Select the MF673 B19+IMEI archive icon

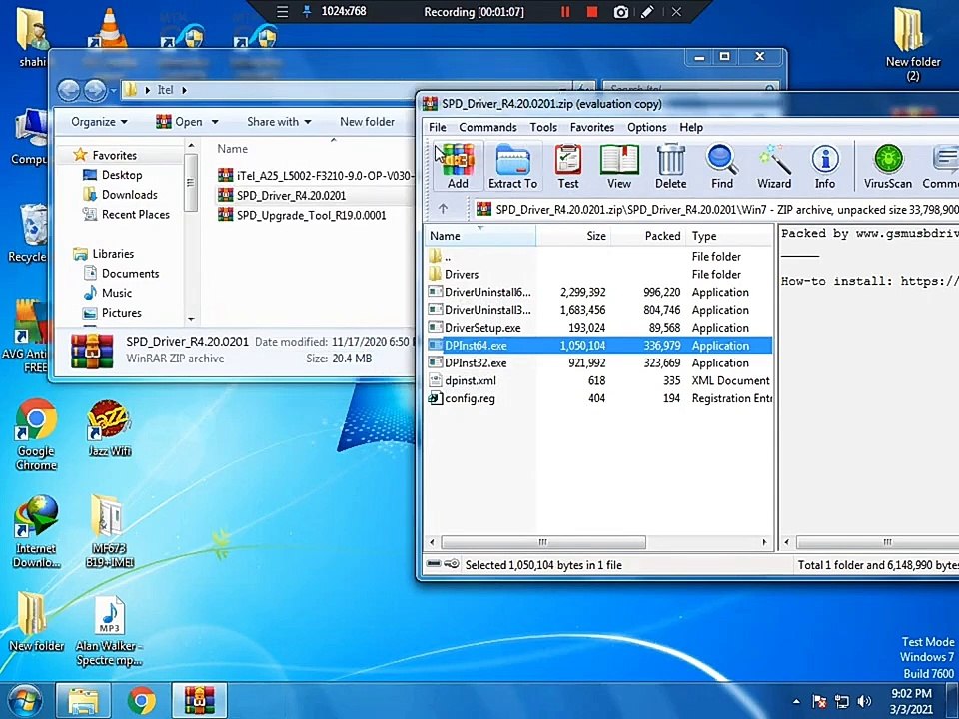pos(110,531)
